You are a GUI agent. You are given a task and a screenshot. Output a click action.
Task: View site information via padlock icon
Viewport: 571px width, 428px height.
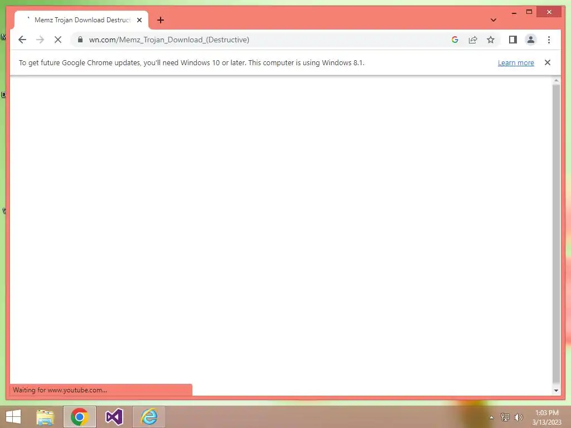80,40
